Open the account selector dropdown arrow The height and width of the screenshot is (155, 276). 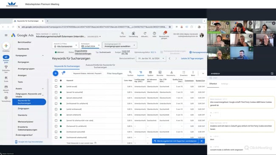pos(100,36)
